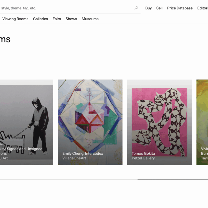Open the Museums tab
208x208 pixels.
pos(90,19)
